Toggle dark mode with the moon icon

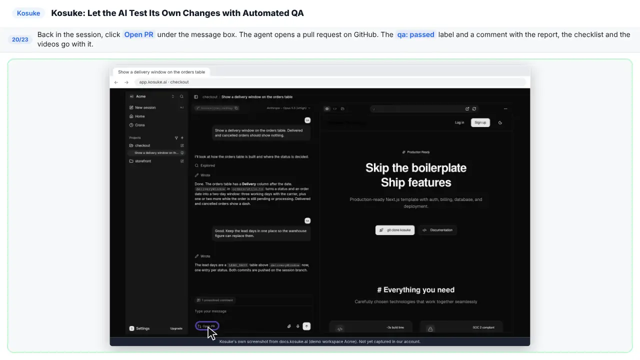pos(500,122)
